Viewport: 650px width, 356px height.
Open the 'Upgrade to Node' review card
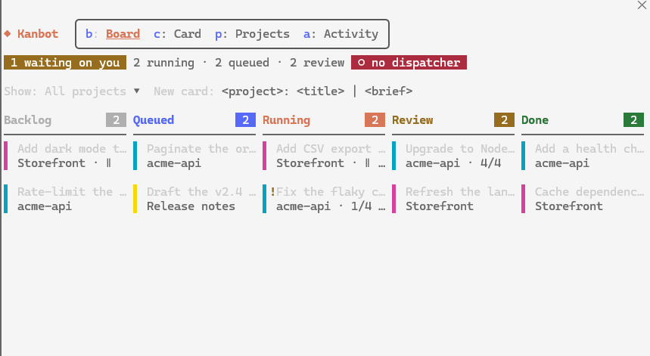[x=453, y=156]
